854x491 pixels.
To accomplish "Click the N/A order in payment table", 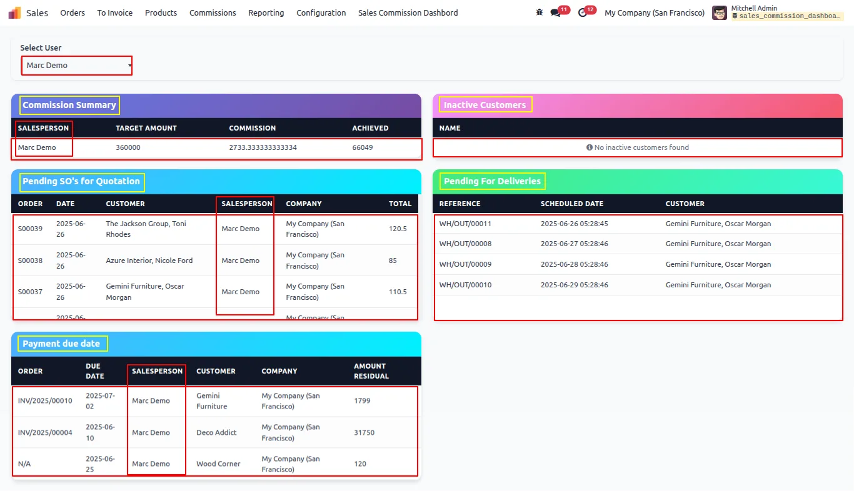I will (25, 464).
